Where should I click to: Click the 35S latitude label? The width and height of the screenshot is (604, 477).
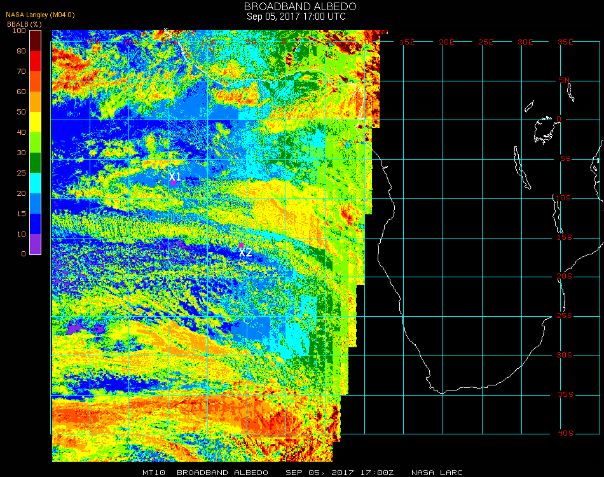tap(565, 394)
